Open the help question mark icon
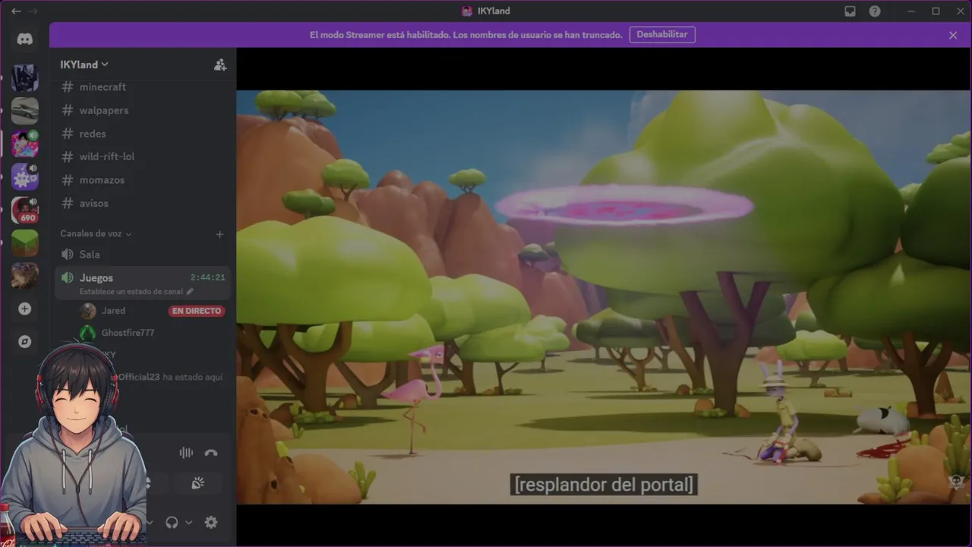Viewport: 972px width, 547px height. (x=875, y=11)
